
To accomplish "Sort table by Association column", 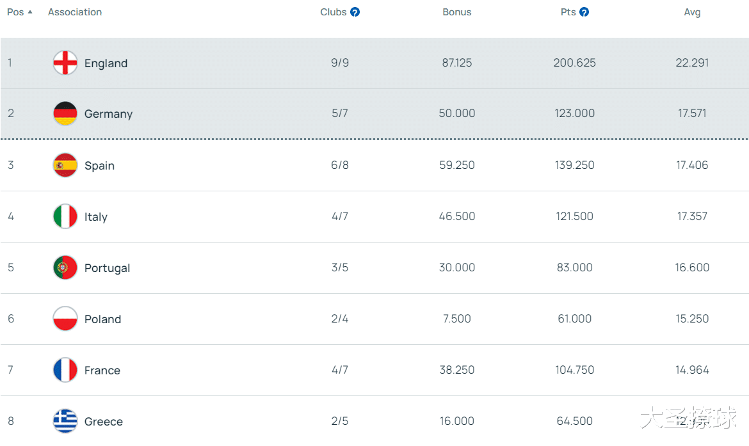I will coord(75,12).
